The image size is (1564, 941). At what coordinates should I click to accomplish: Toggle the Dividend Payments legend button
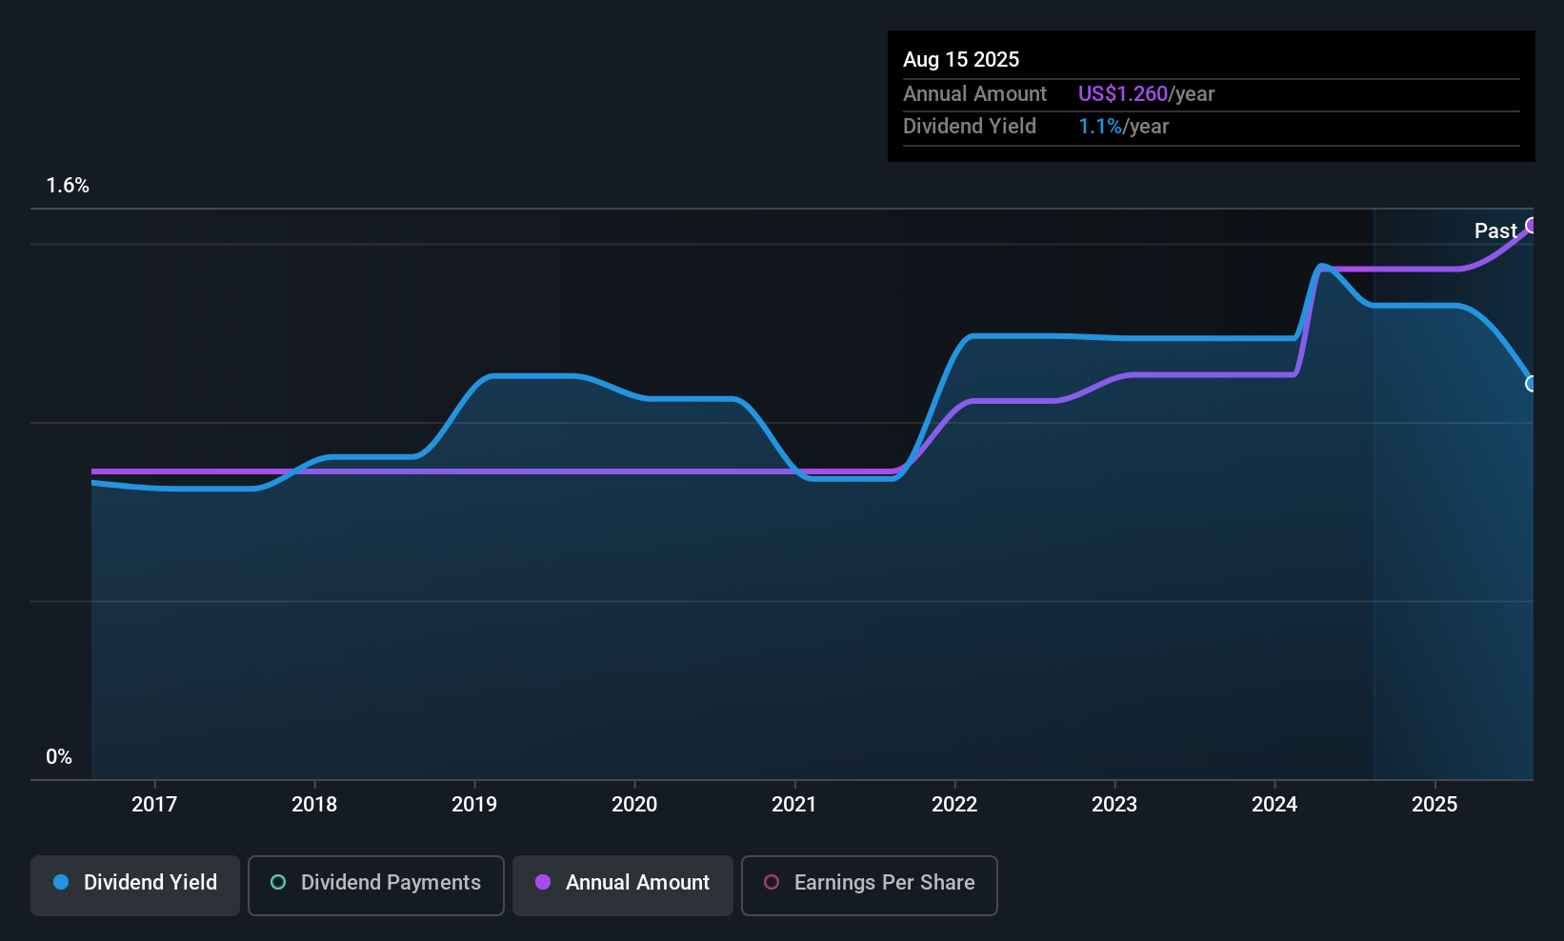[x=376, y=886]
